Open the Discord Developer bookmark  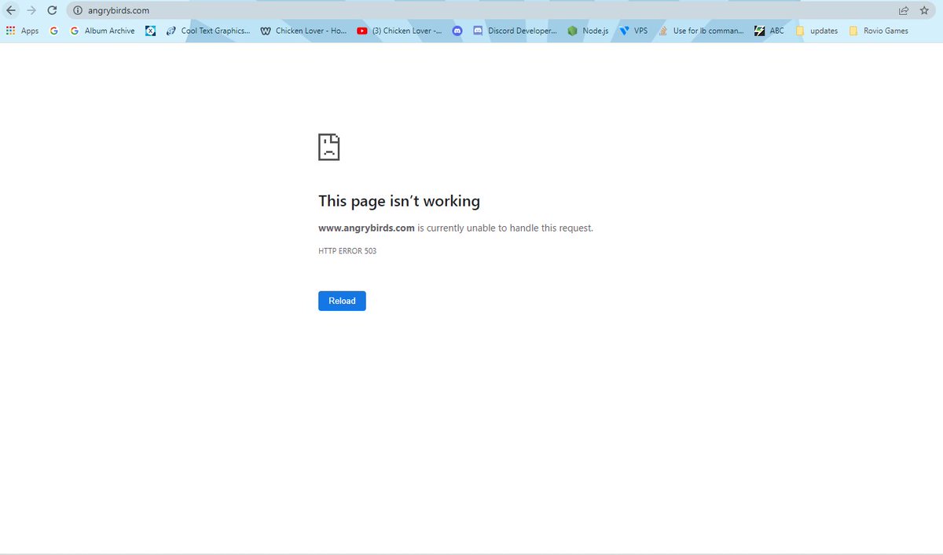[x=515, y=31]
